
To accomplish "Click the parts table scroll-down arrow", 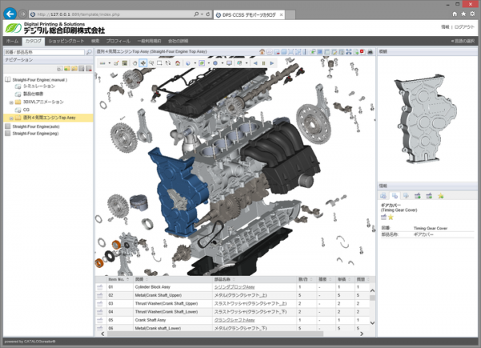I will (373, 322).
